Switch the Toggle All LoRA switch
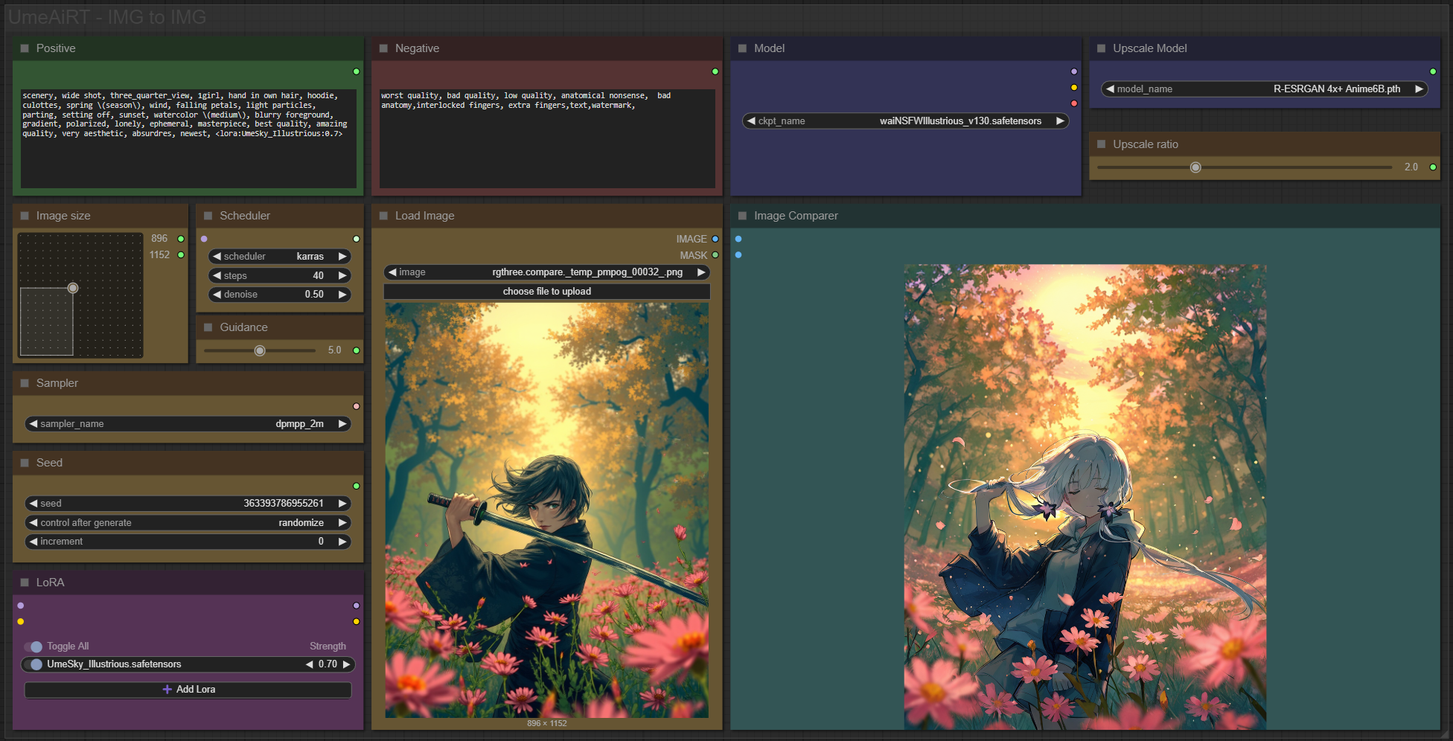 33,647
